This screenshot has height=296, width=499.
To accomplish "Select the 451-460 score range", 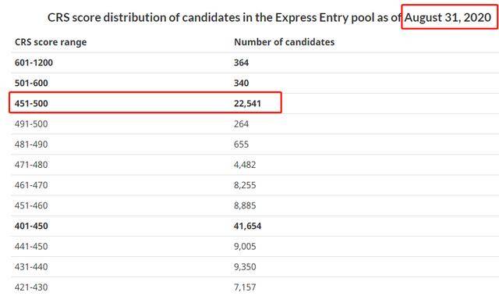I will tap(31, 205).
